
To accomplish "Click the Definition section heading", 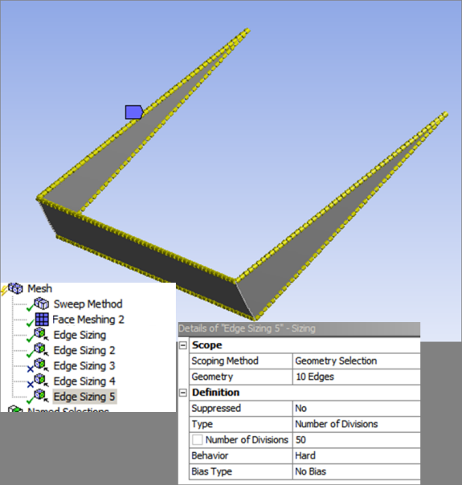I will (x=215, y=393).
